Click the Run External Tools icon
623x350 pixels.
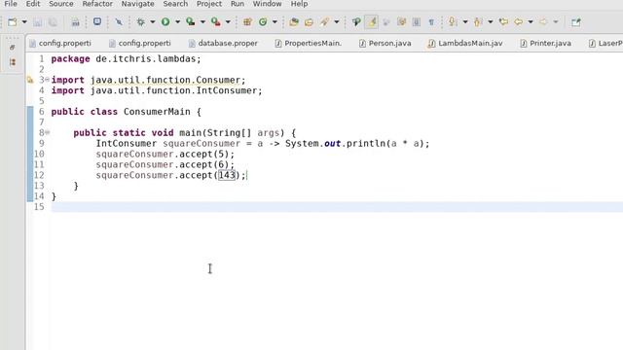click(216, 22)
